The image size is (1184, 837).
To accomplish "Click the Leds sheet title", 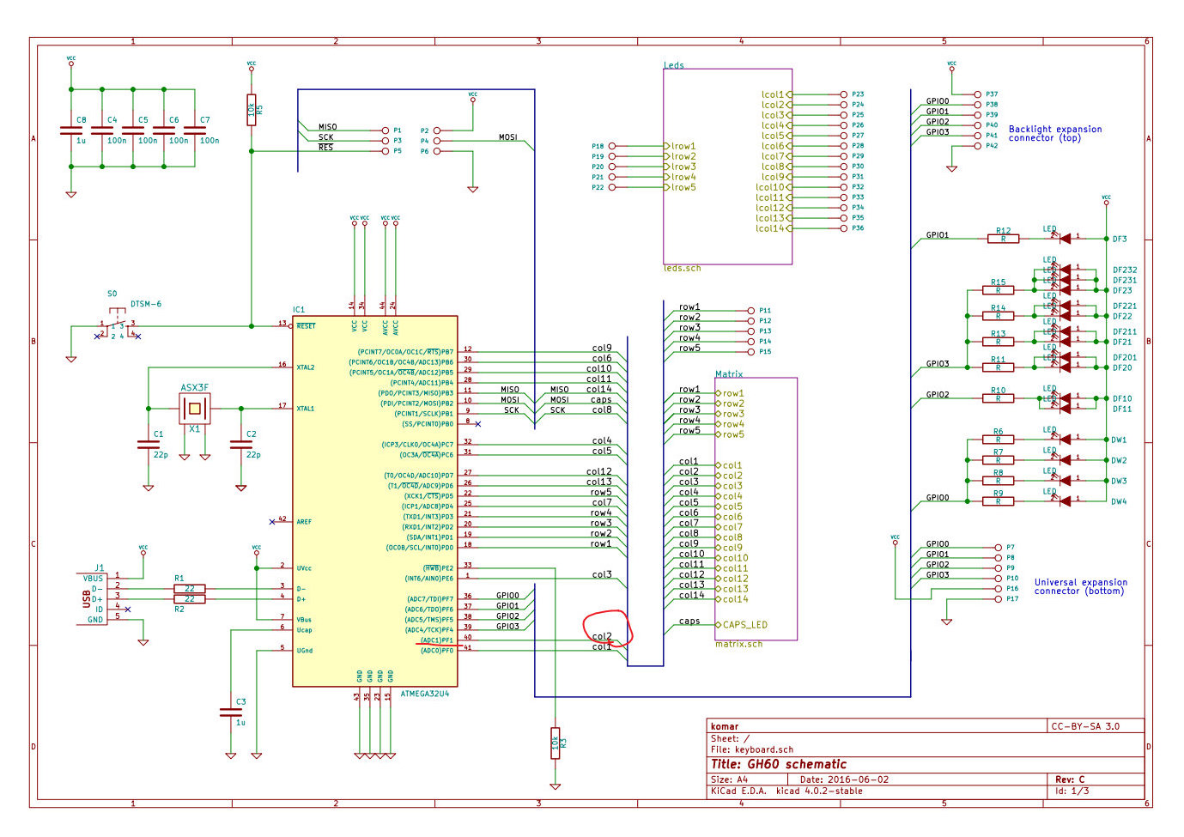I will pyautogui.click(x=674, y=65).
